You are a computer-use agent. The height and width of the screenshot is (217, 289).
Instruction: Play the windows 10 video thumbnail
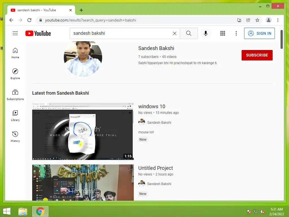[83, 131]
